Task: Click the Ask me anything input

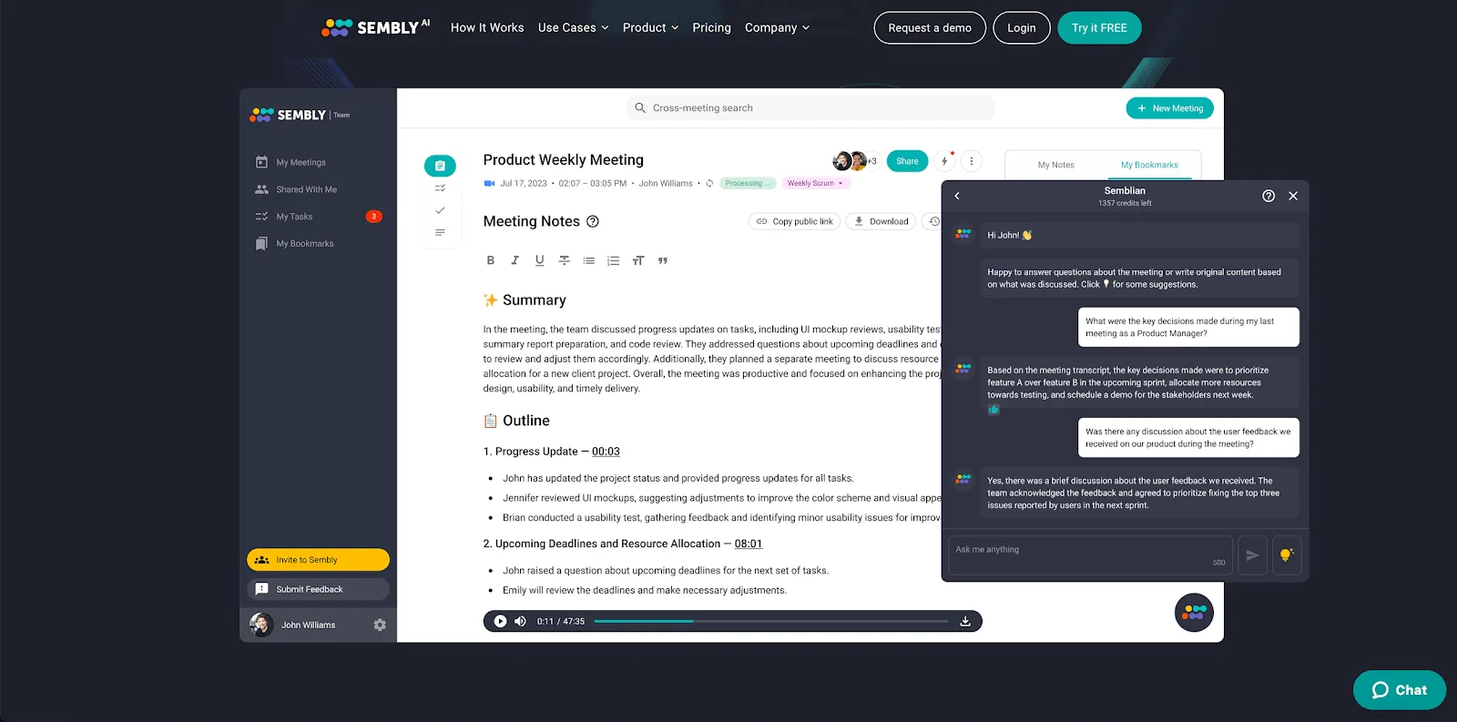Action: click(1090, 554)
